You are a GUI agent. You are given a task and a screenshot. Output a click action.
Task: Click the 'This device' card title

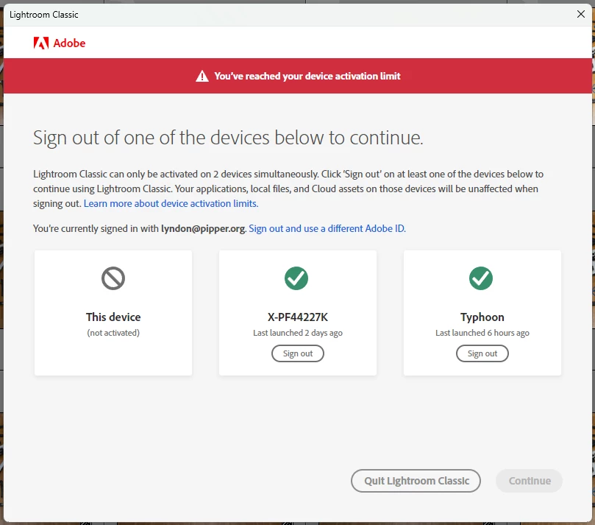113,317
